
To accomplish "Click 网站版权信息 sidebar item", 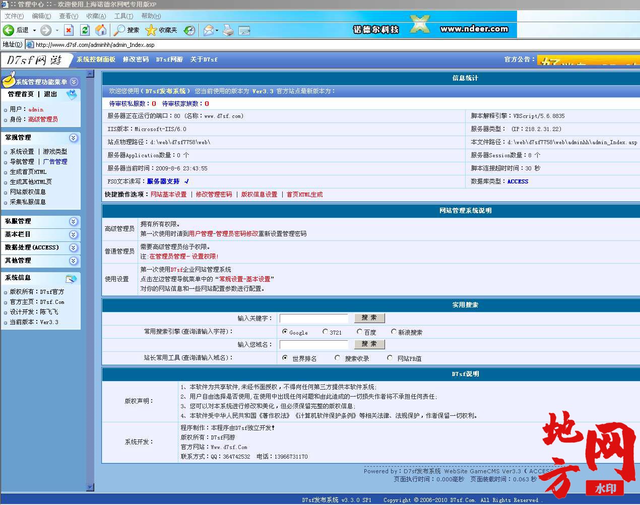I will pyautogui.click(x=28, y=192).
